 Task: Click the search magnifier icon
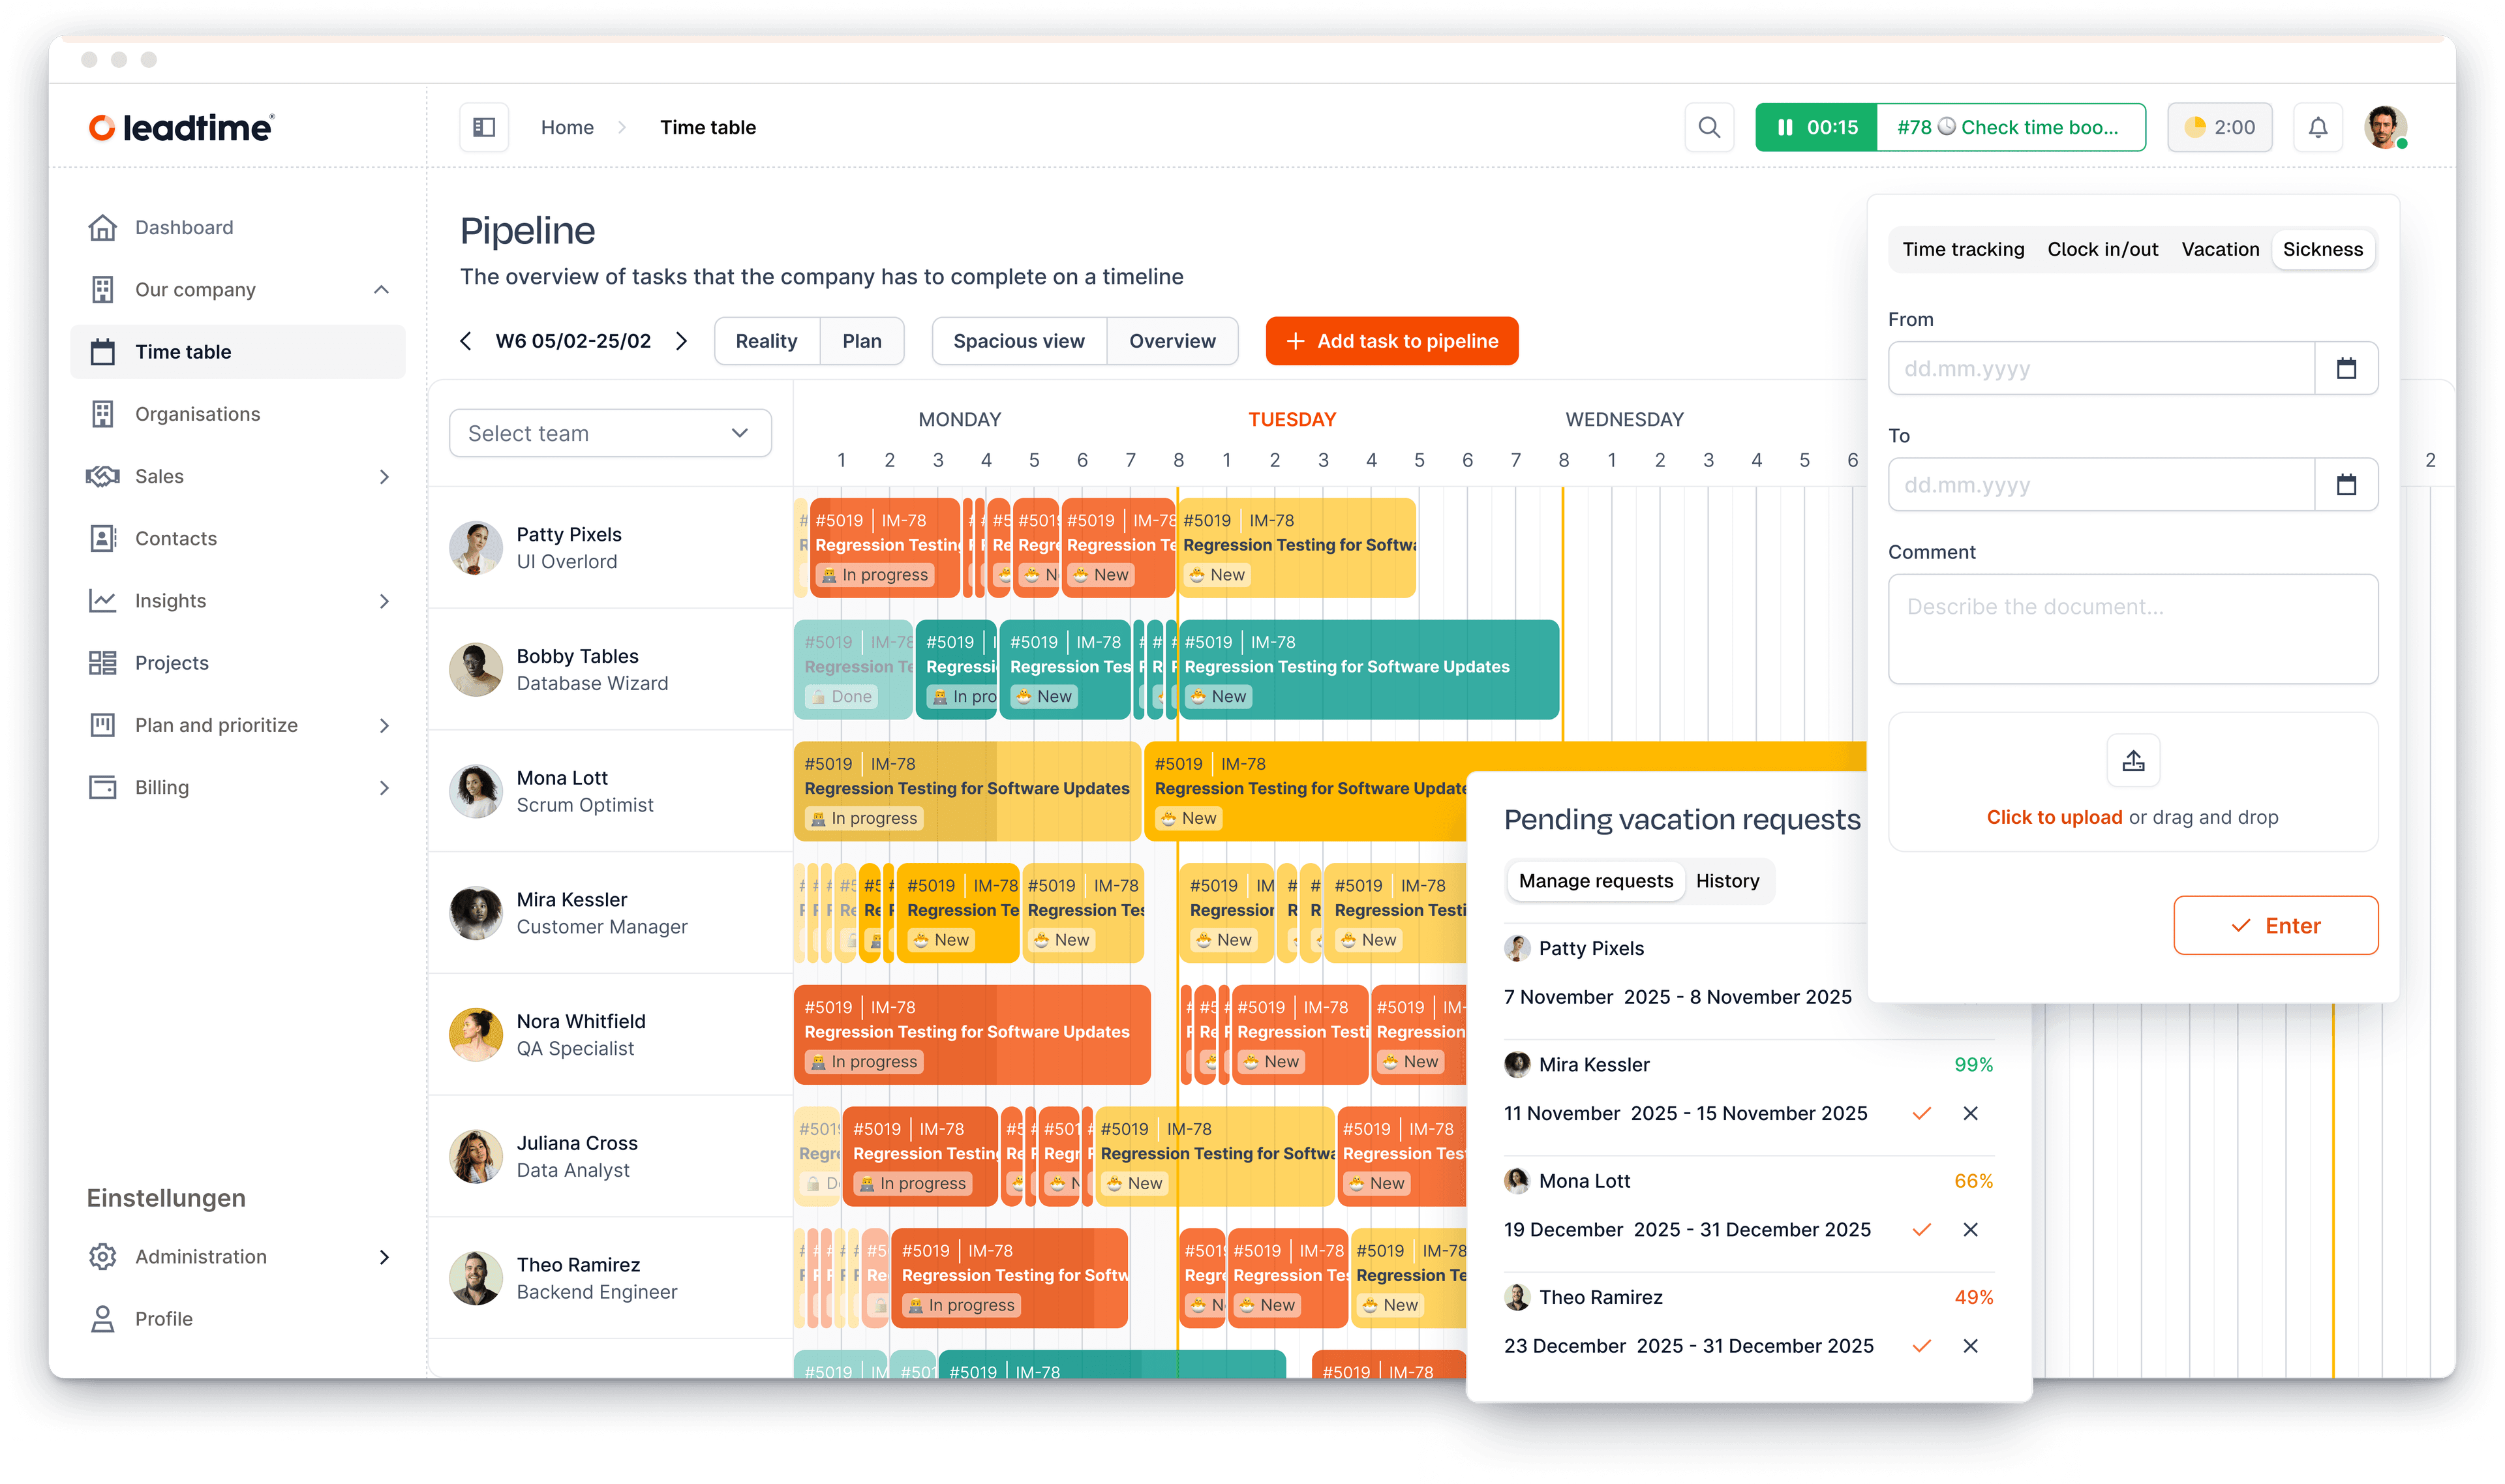click(1709, 127)
